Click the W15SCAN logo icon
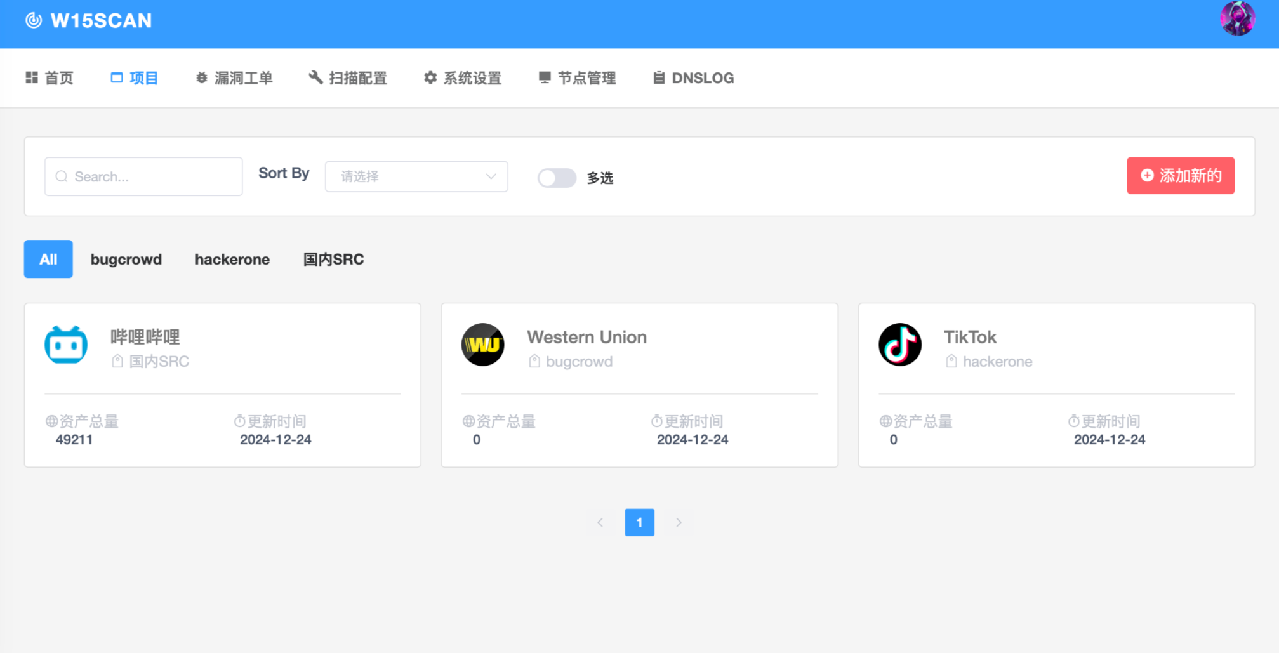This screenshot has width=1279, height=653. coord(34,20)
